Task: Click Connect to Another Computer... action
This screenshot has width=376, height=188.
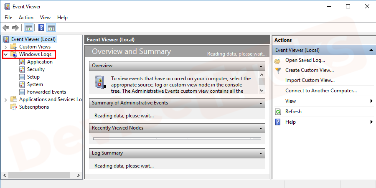Action: coord(321,91)
